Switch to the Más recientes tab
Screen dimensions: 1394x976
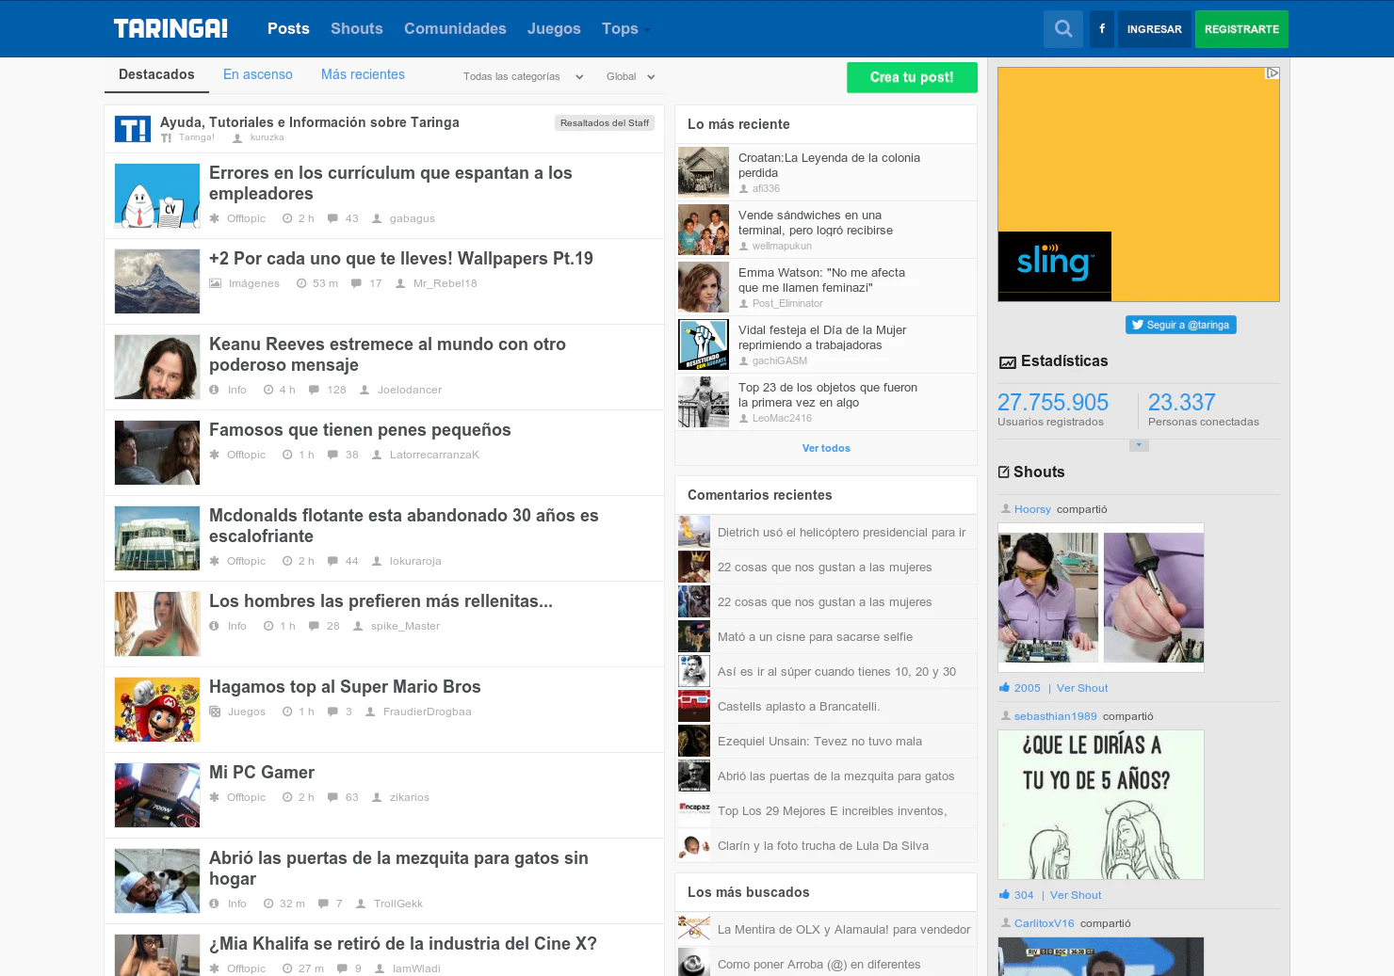[x=363, y=75]
